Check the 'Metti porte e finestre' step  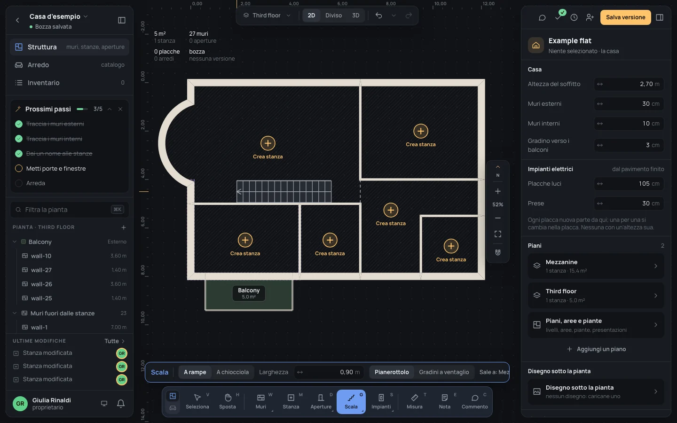tap(19, 168)
